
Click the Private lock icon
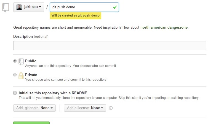(21, 76)
